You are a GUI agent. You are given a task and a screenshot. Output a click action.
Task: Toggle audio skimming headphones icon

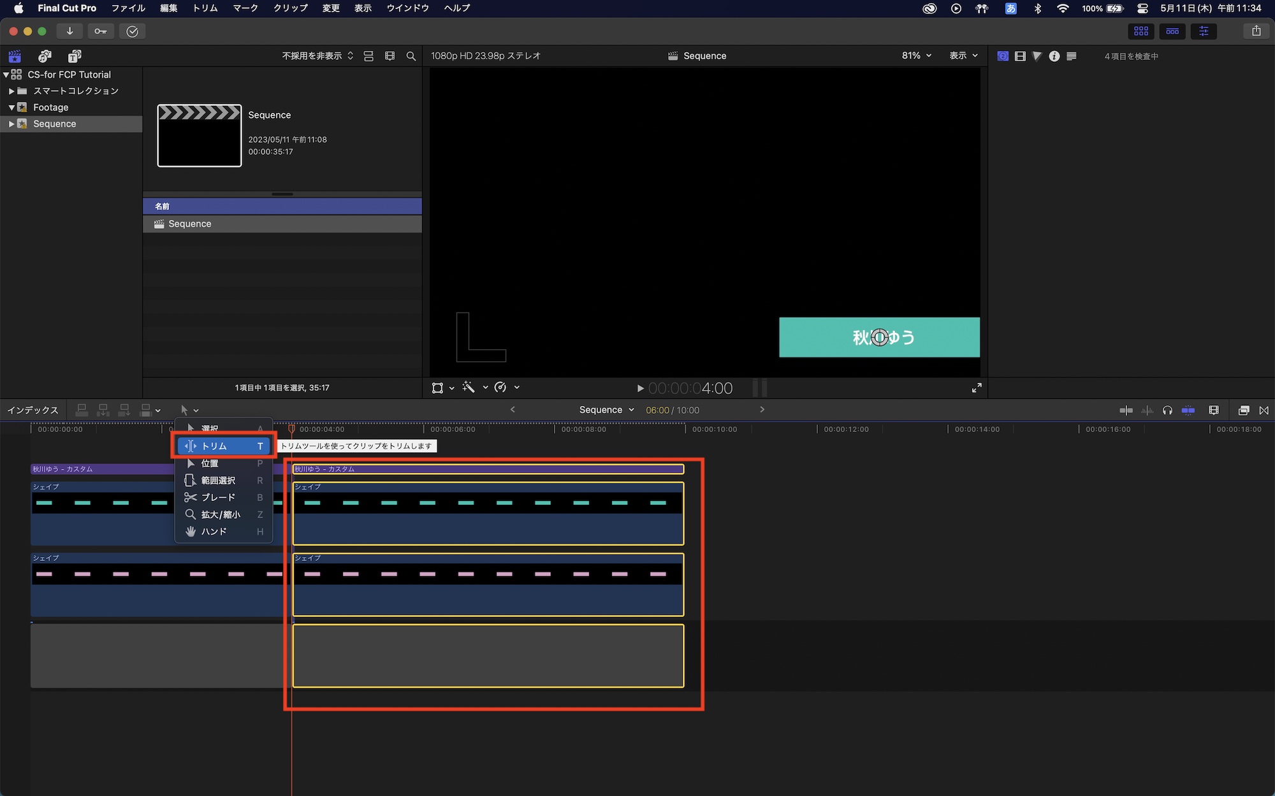point(1167,410)
